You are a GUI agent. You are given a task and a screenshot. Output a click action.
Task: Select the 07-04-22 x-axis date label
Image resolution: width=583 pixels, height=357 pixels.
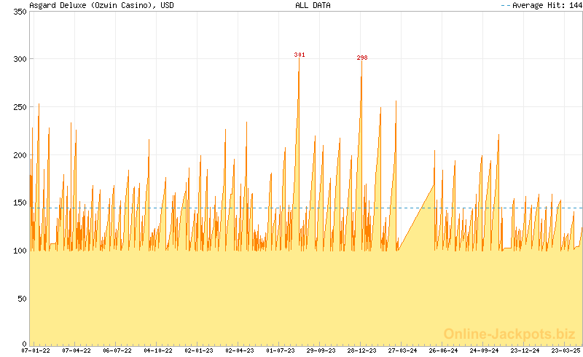pos(77,350)
